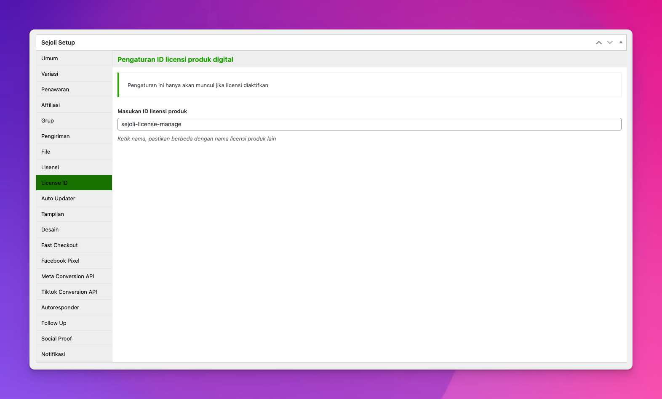Go to the Affiliasi tab
The width and height of the screenshot is (662, 399).
(51, 105)
